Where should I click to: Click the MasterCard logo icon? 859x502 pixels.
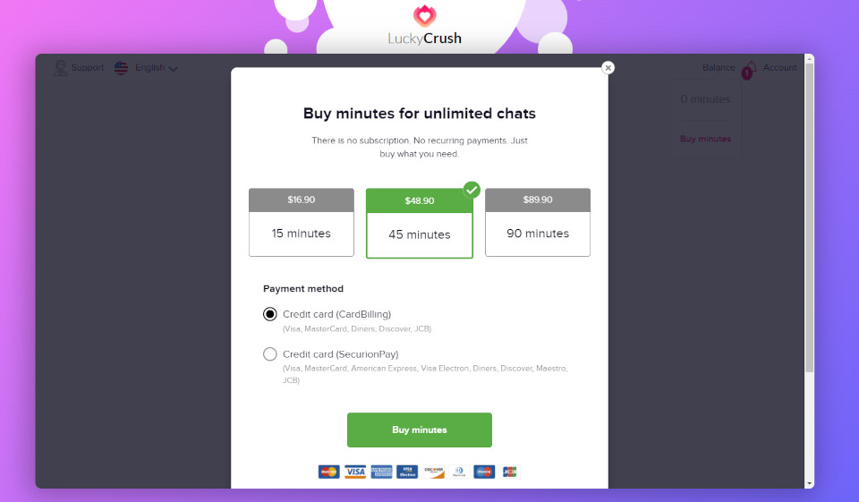click(x=328, y=471)
